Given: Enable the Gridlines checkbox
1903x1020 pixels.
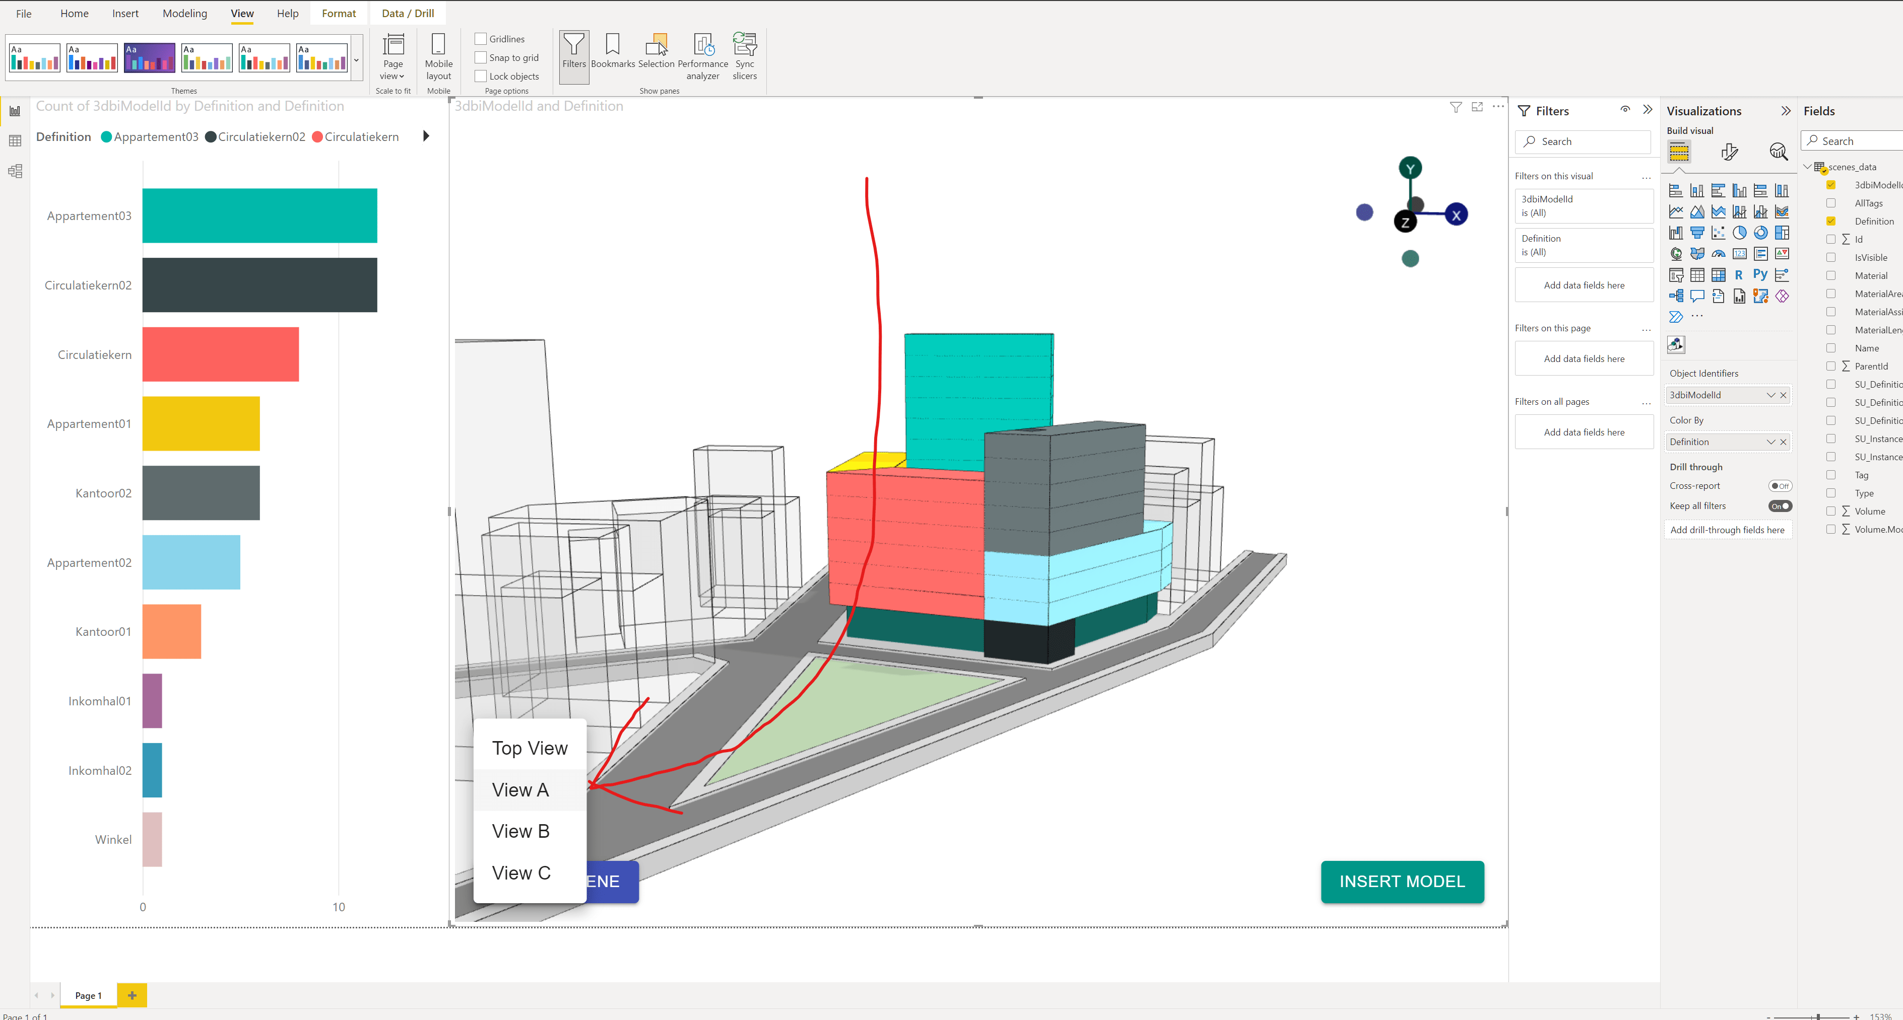Looking at the screenshot, I should tap(481, 39).
